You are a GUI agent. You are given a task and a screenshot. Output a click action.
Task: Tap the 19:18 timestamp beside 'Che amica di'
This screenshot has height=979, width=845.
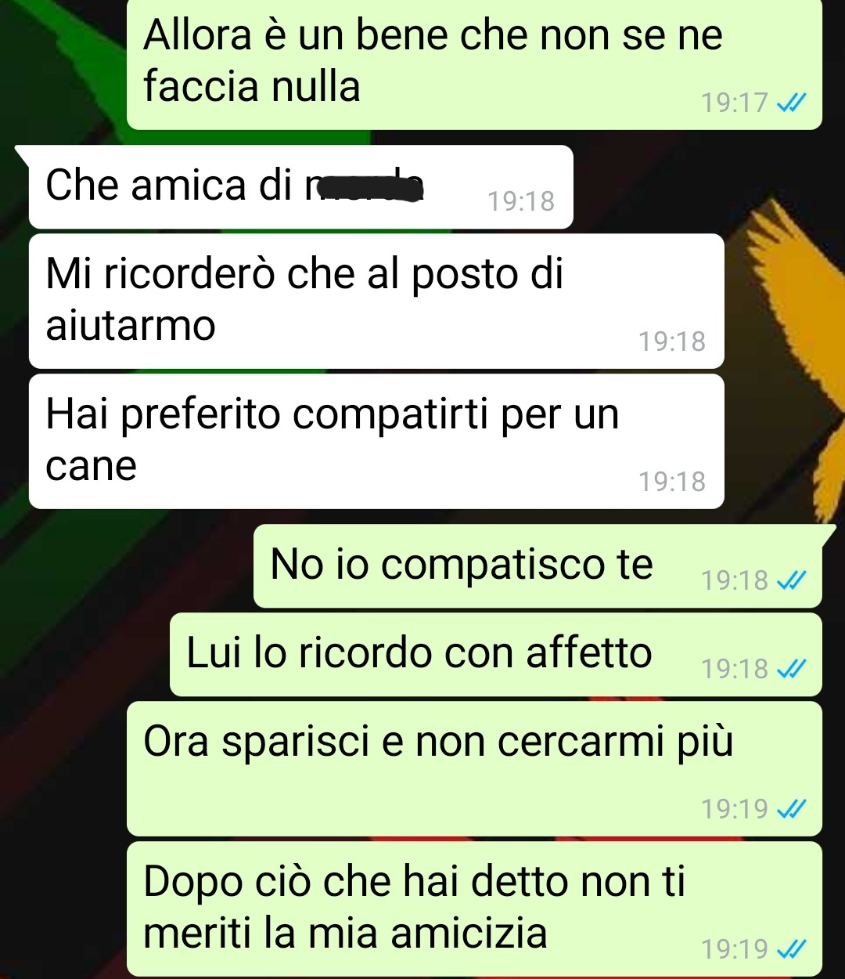[521, 201]
